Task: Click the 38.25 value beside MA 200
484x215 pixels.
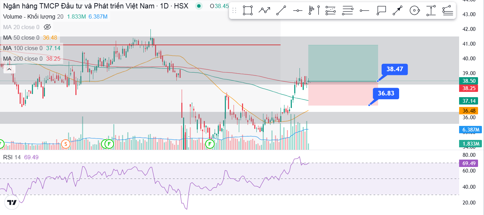Action: point(53,59)
